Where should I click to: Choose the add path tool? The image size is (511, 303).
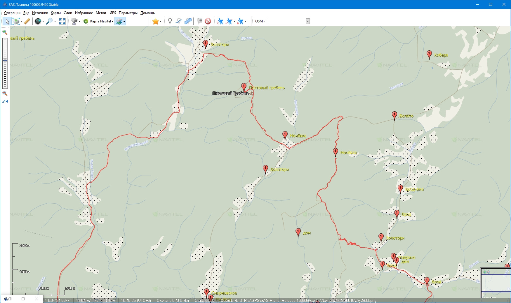(x=179, y=21)
